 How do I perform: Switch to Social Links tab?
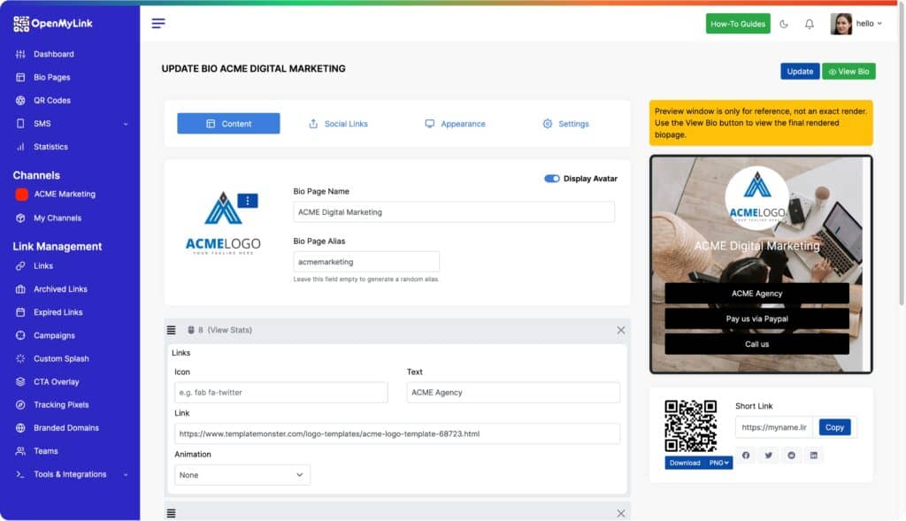pyautogui.click(x=338, y=124)
